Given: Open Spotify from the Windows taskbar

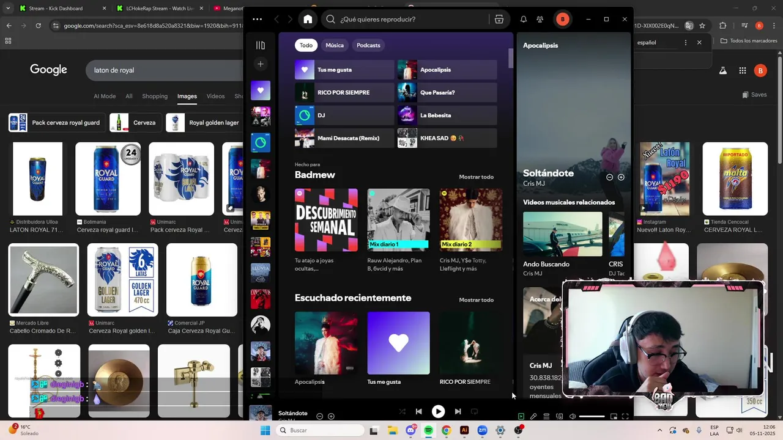Looking at the screenshot, I should 428,430.
